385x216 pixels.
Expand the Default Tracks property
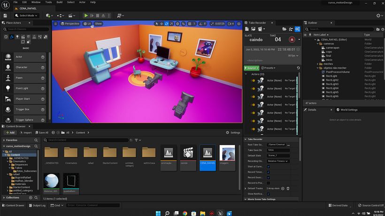(x=246, y=188)
